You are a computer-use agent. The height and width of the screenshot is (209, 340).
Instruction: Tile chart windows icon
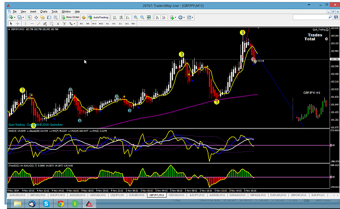click(149, 17)
